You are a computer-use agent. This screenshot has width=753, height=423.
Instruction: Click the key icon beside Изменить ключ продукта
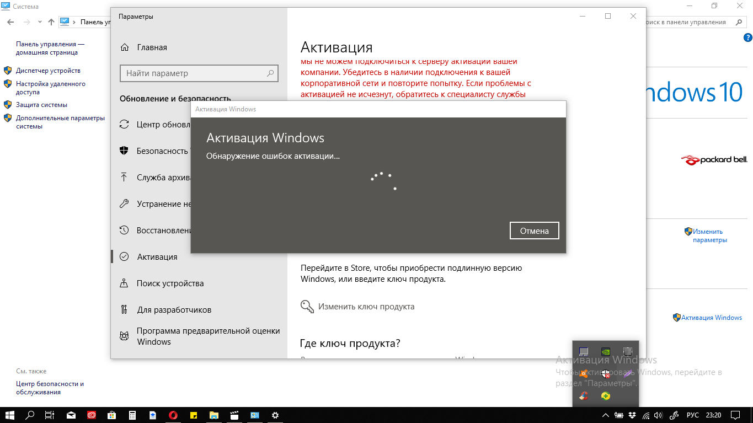[x=307, y=307]
